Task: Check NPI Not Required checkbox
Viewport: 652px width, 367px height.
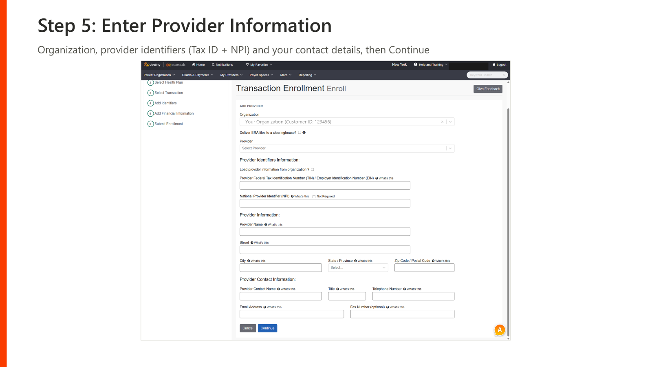Action: click(x=314, y=197)
